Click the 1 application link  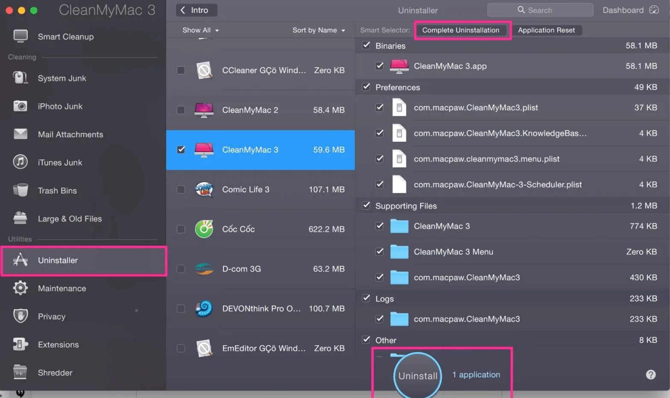tap(476, 374)
